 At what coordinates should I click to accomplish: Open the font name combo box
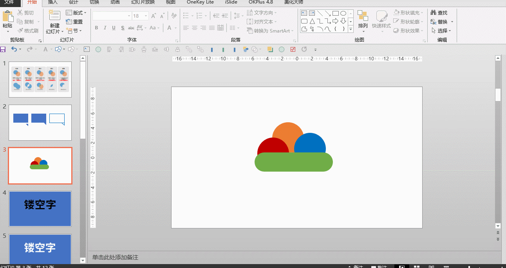112,16
